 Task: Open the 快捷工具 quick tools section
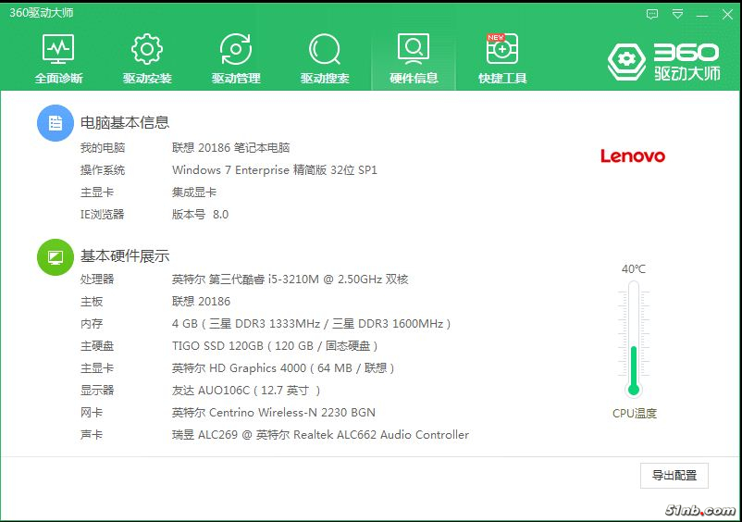click(502, 59)
